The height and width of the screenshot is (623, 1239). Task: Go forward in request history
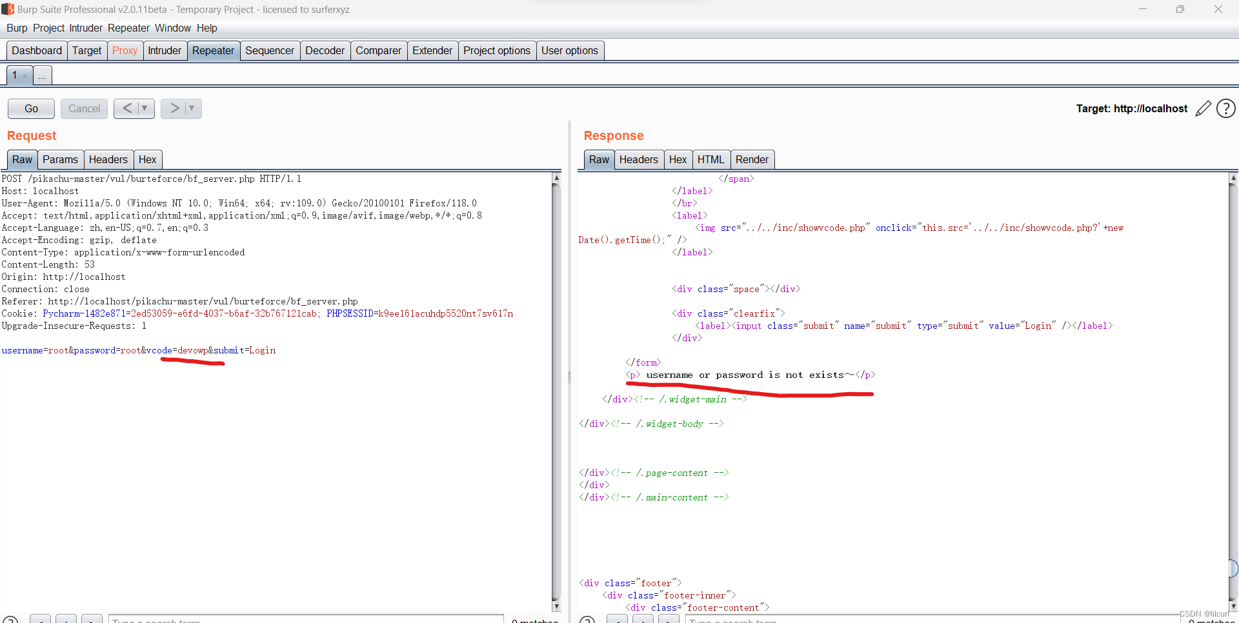(x=174, y=108)
